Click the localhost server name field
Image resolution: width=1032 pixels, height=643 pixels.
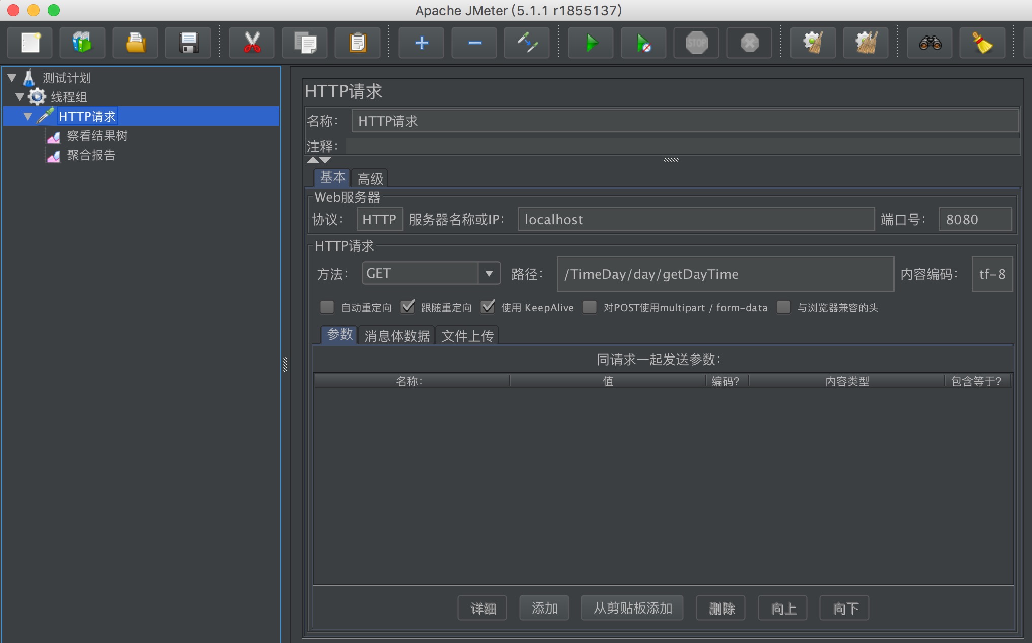pyautogui.click(x=696, y=219)
